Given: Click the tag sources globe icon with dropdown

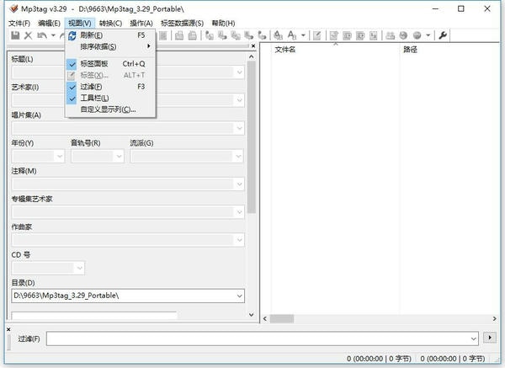Looking at the screenshot, I should pyautogui.click(x=417, y=35).
